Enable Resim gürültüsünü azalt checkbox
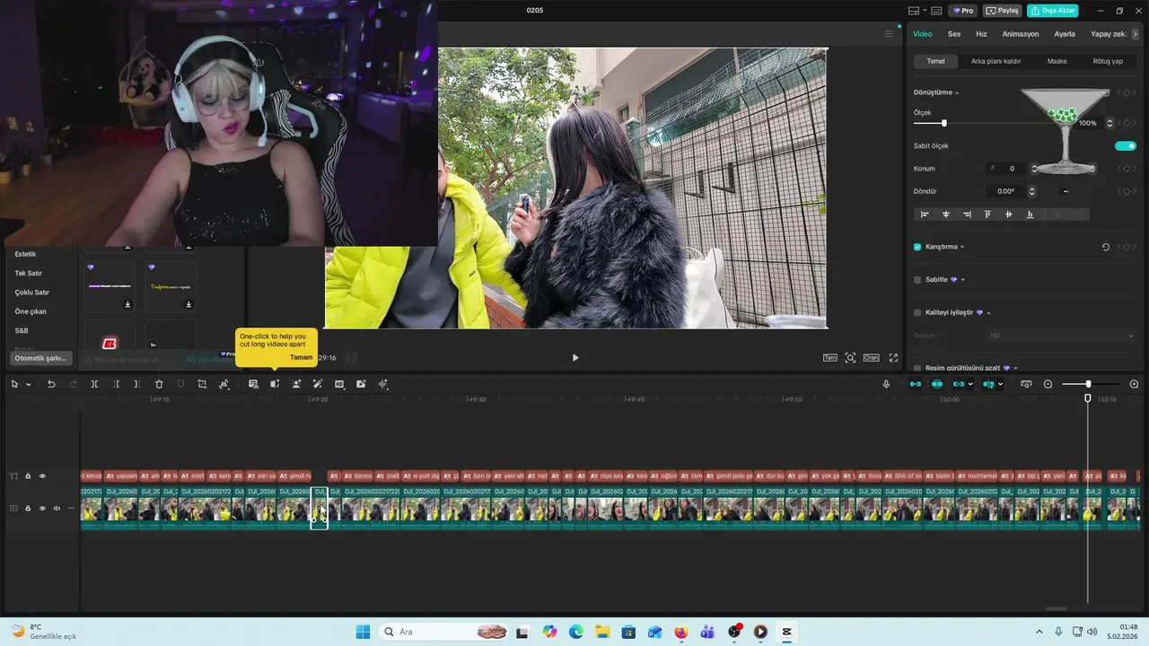 click(x=917, y=368)
